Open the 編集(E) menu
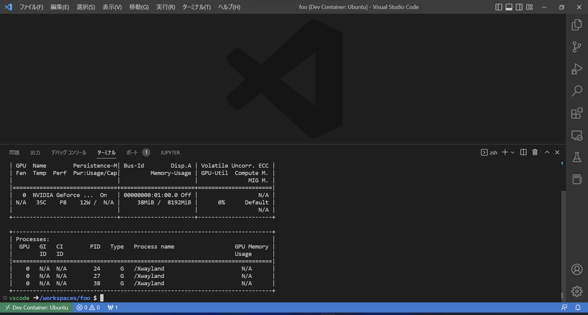588x315 pixels. 60,7
